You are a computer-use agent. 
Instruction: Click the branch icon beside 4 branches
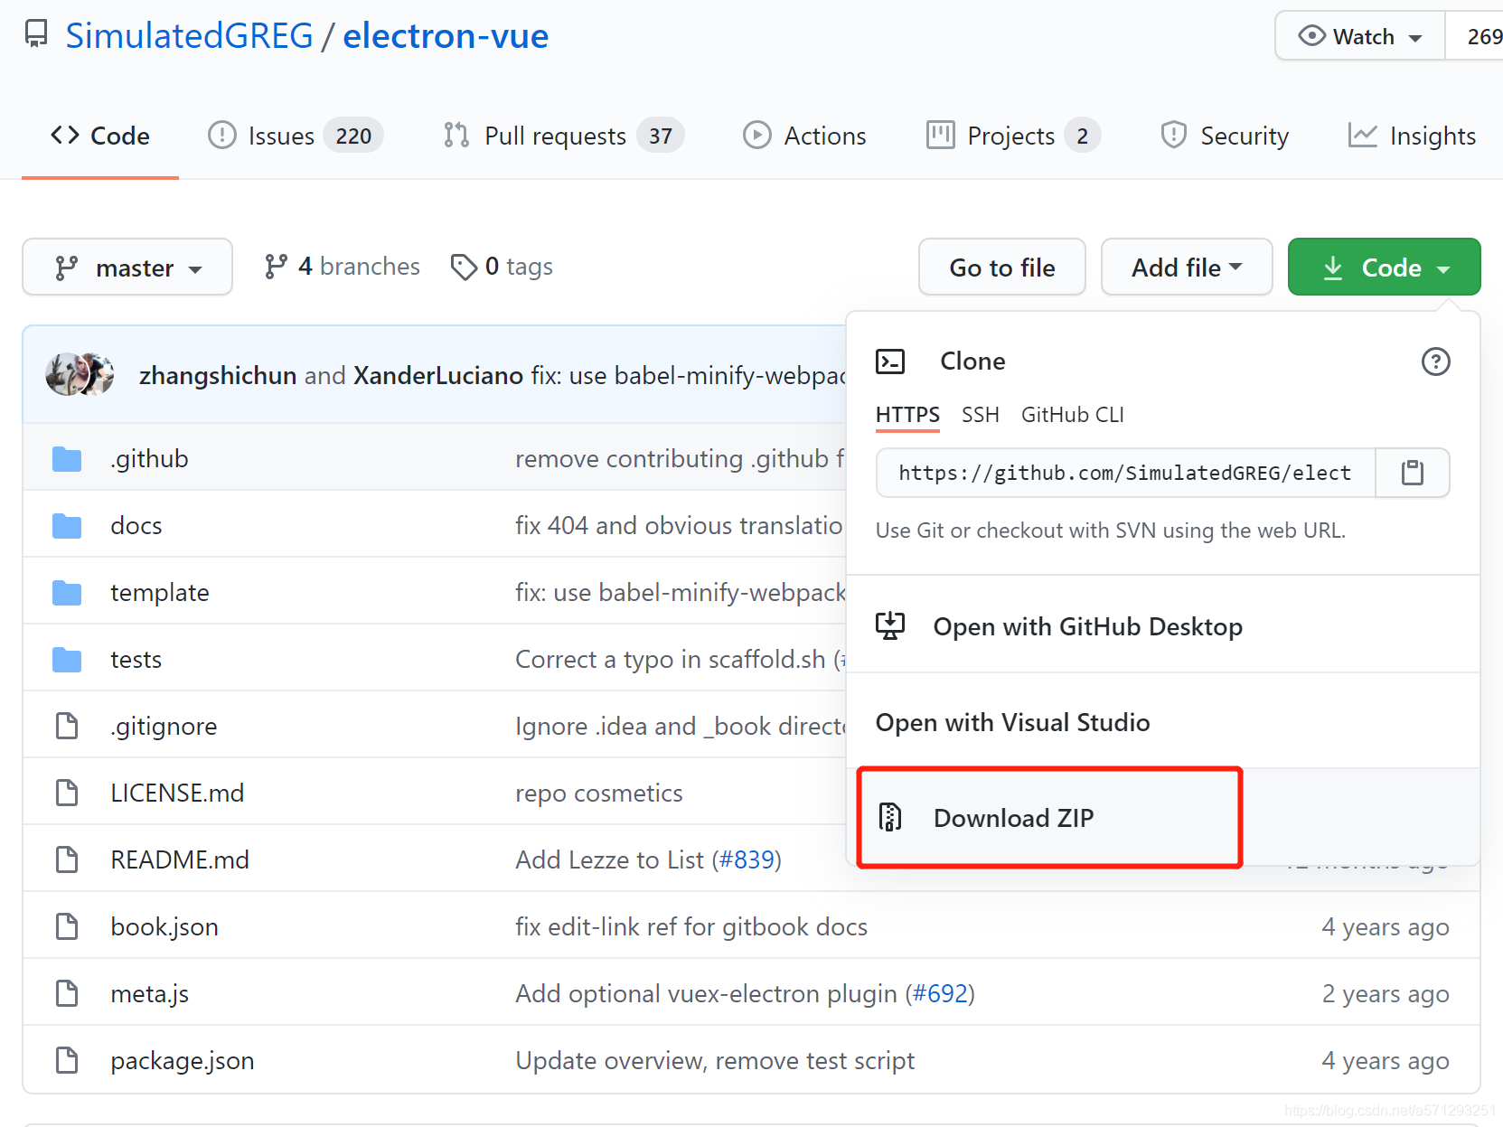(276, 267)
